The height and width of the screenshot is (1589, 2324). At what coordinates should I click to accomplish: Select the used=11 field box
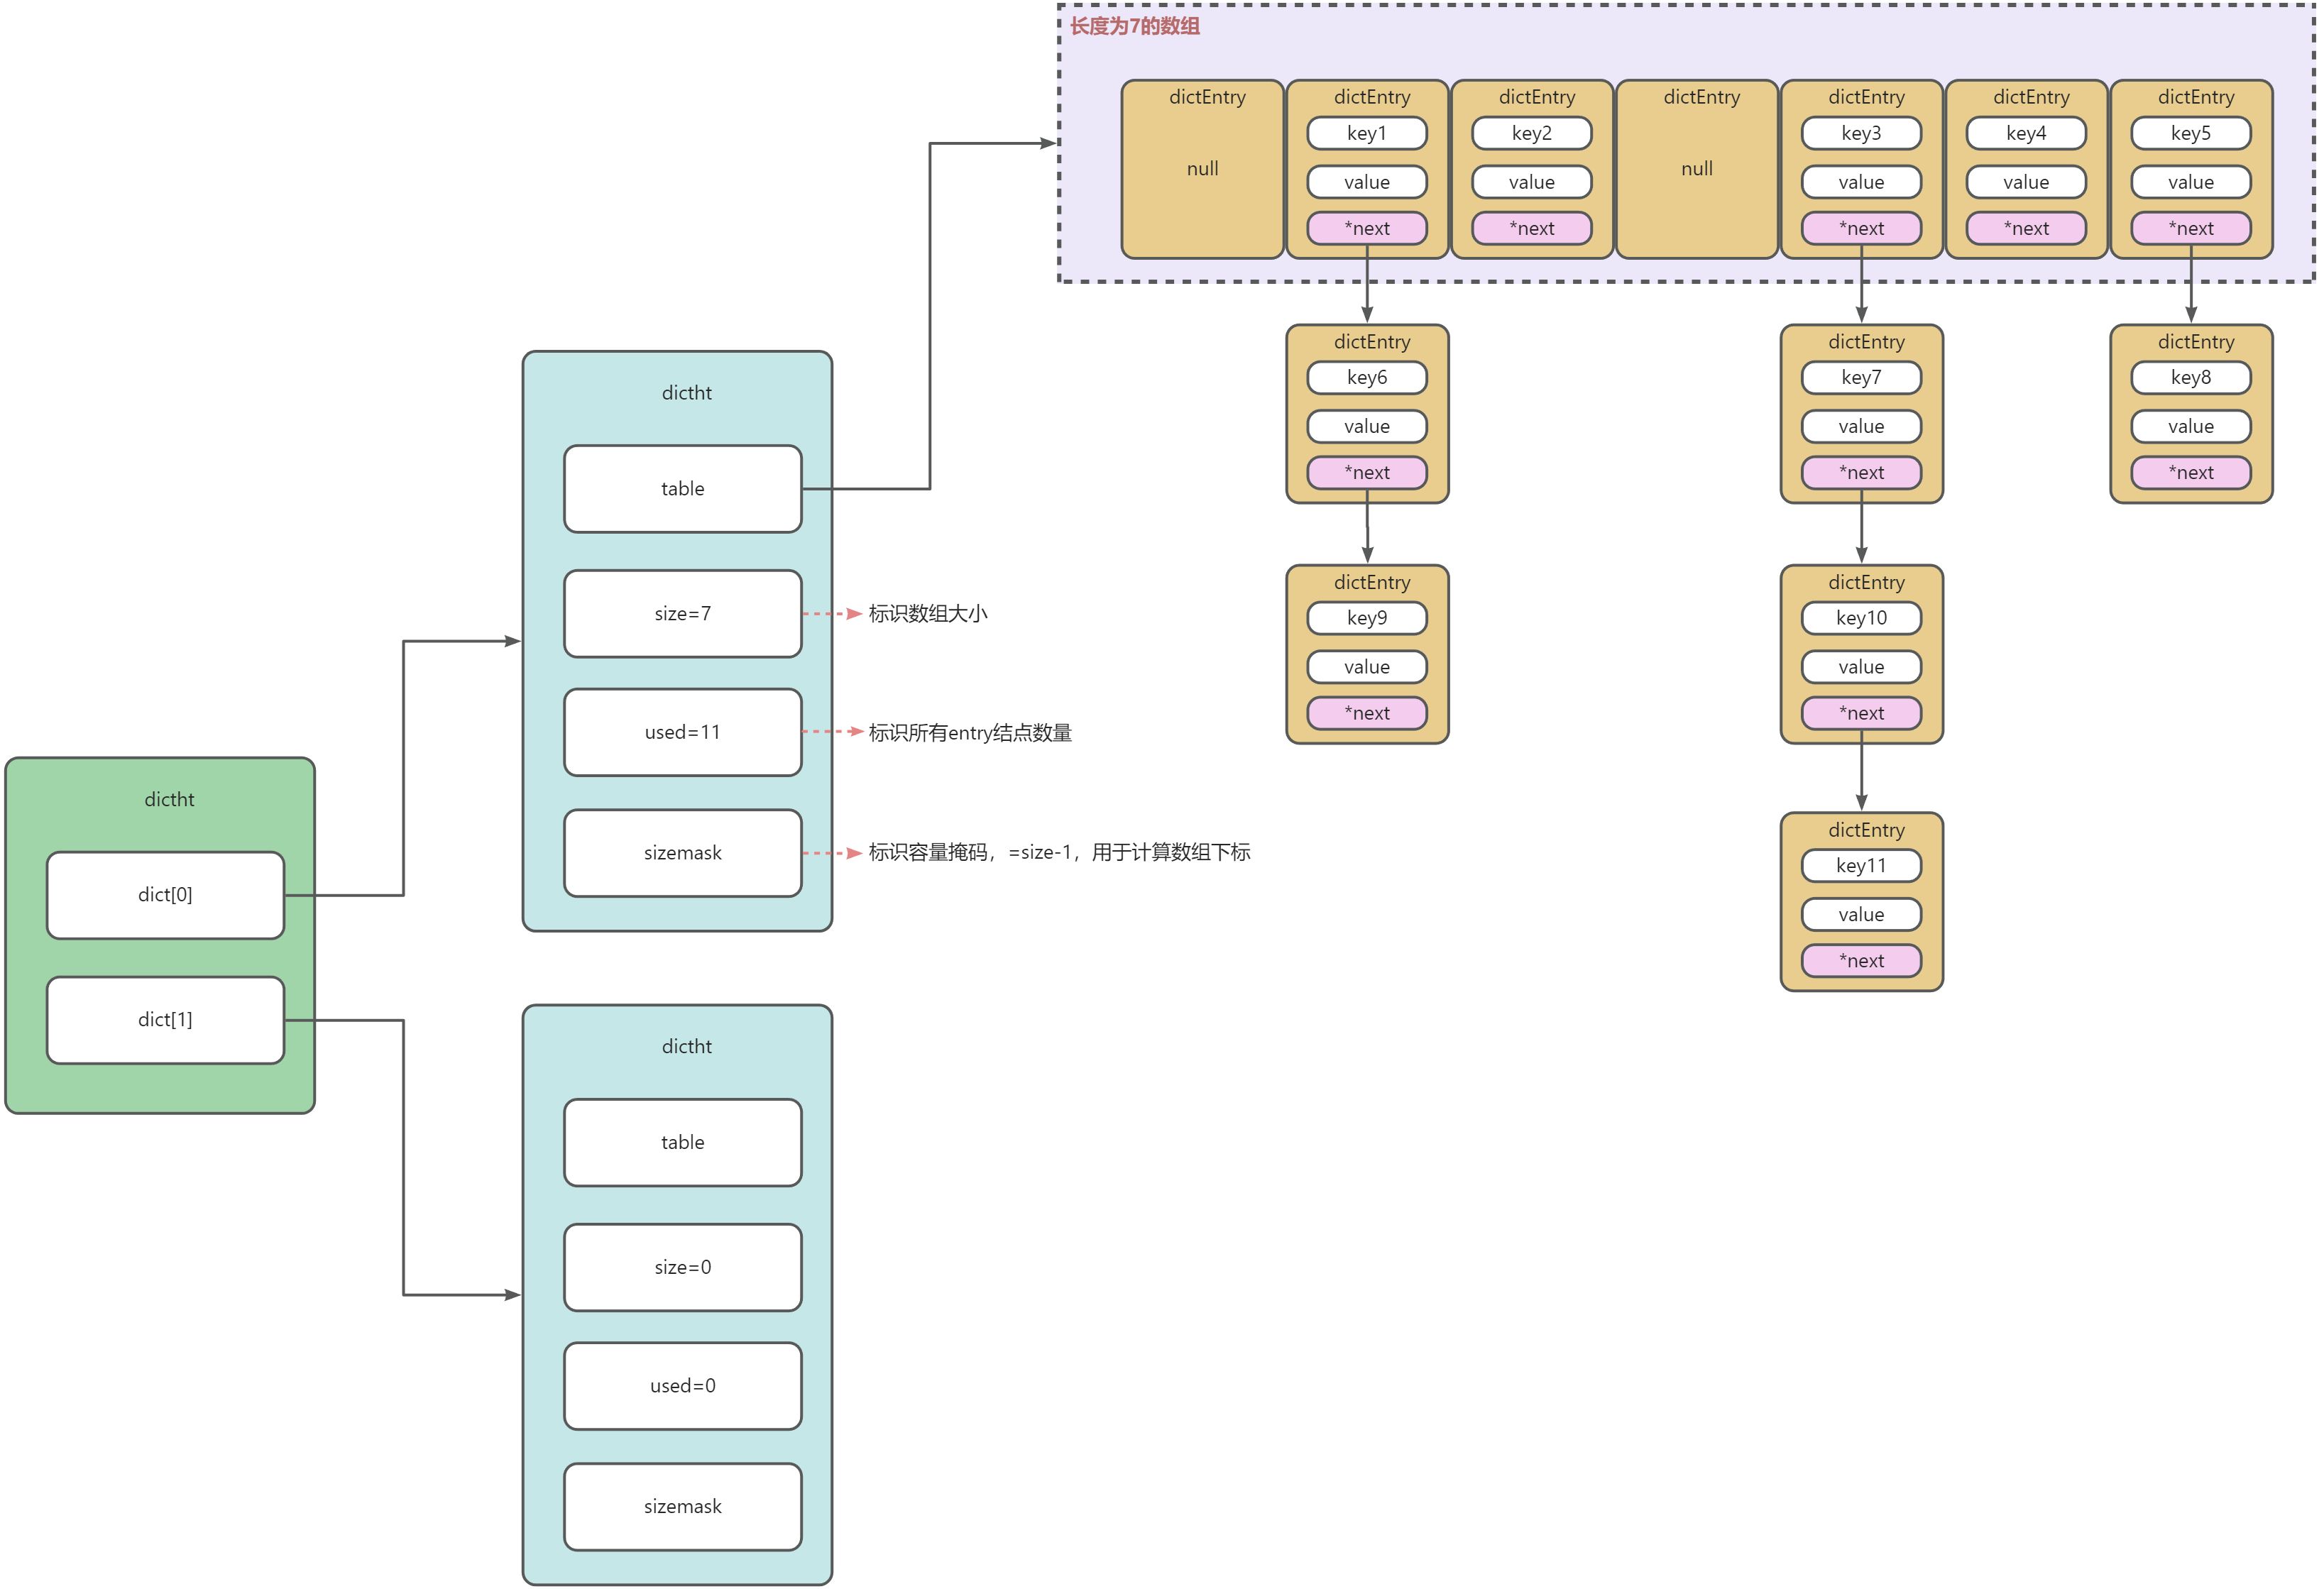pos(682,732)
